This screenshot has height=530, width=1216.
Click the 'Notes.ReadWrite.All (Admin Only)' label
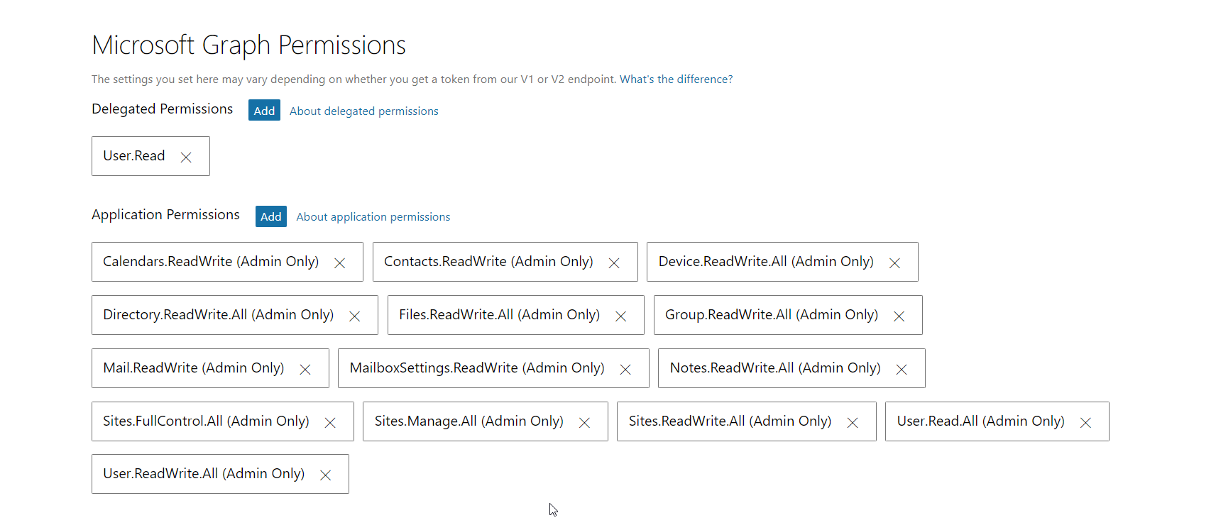pos(775,368)
